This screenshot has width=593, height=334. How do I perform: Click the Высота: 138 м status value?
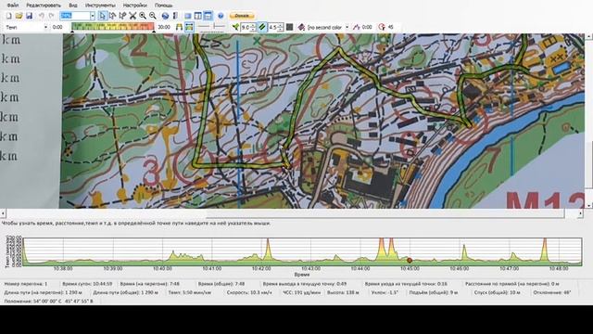(343, 293)
